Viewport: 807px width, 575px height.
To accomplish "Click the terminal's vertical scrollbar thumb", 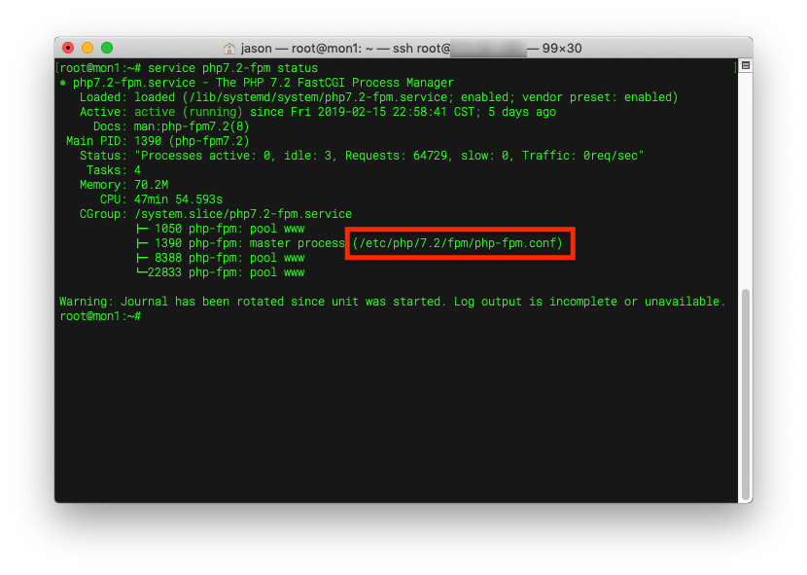I will pos(745,395).
